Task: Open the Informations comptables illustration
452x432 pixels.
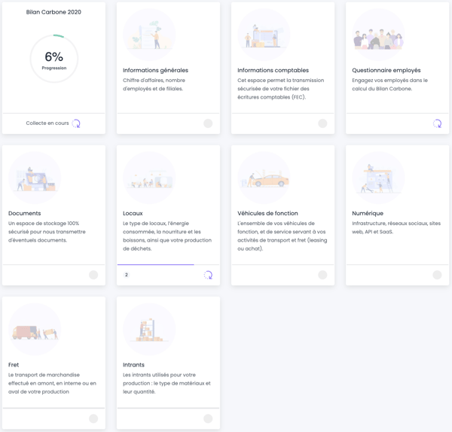Action: 264,35
